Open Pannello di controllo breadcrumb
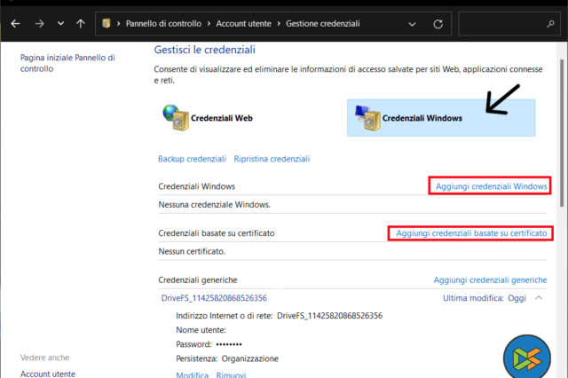Screen dimensions: 568x378 pos(163,24)
